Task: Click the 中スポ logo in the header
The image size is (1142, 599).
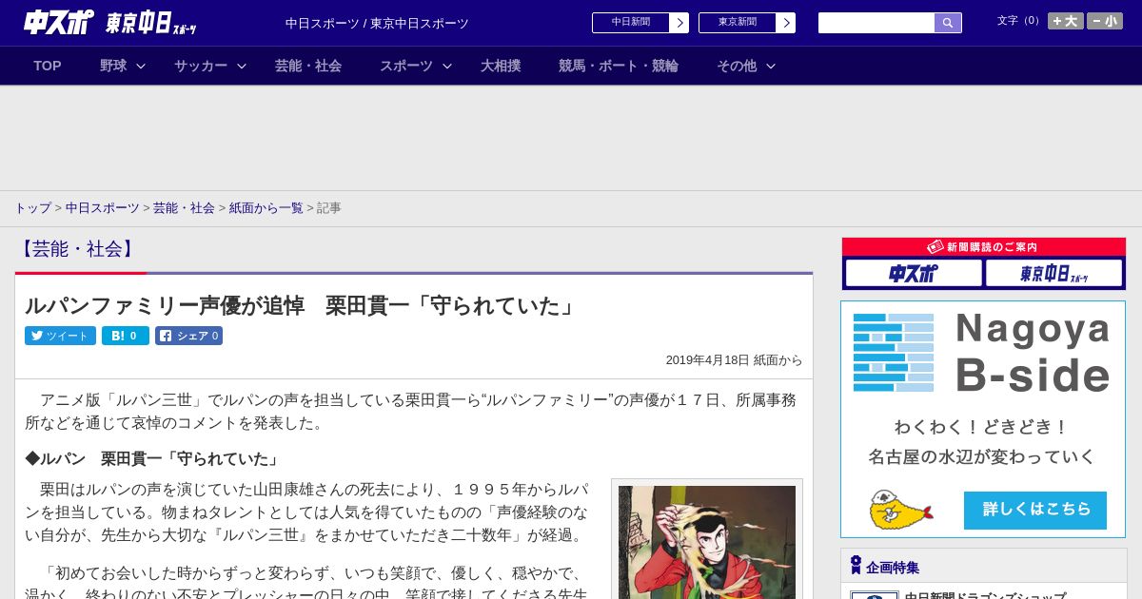Action: pyautogui.click(x=59, y=22)
